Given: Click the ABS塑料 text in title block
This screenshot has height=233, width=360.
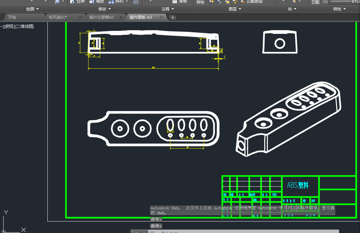Looking at the screenshot, I should tap(298, 185).
